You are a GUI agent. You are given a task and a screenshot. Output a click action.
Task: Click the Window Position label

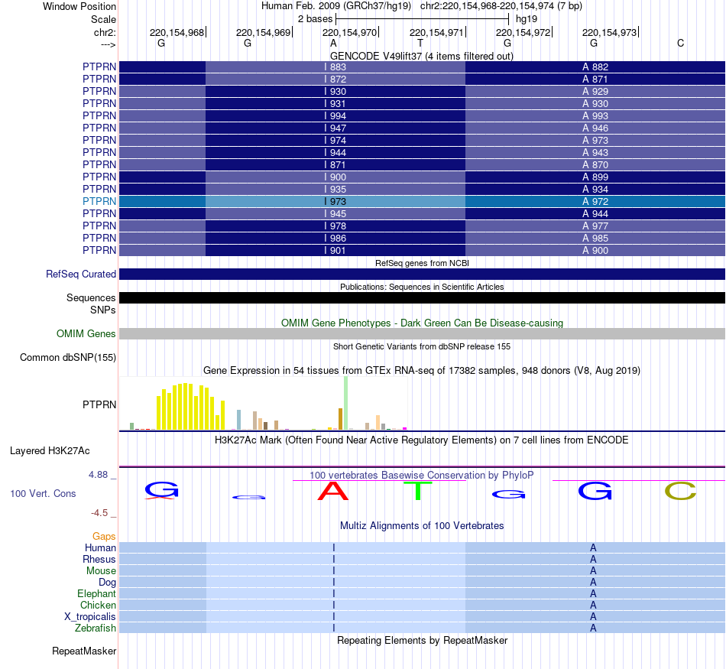79,6
